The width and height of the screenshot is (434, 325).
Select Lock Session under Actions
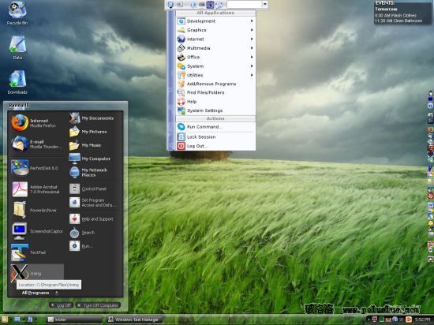215,136
